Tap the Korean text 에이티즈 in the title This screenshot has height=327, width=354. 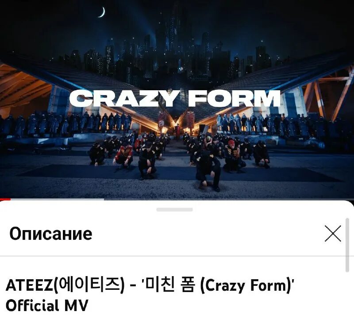pos(88,285)
